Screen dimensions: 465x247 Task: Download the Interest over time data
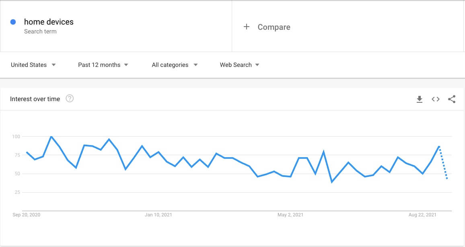[420, 99]
